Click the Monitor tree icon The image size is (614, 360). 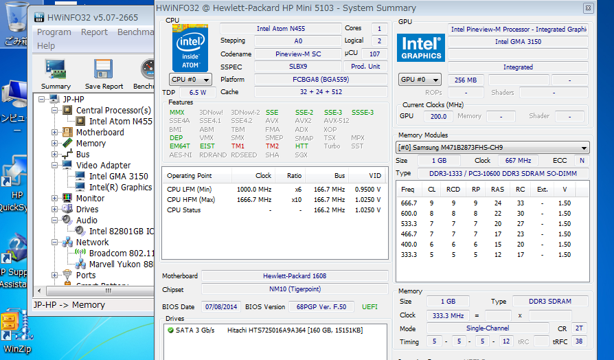(x=67, y=198)
